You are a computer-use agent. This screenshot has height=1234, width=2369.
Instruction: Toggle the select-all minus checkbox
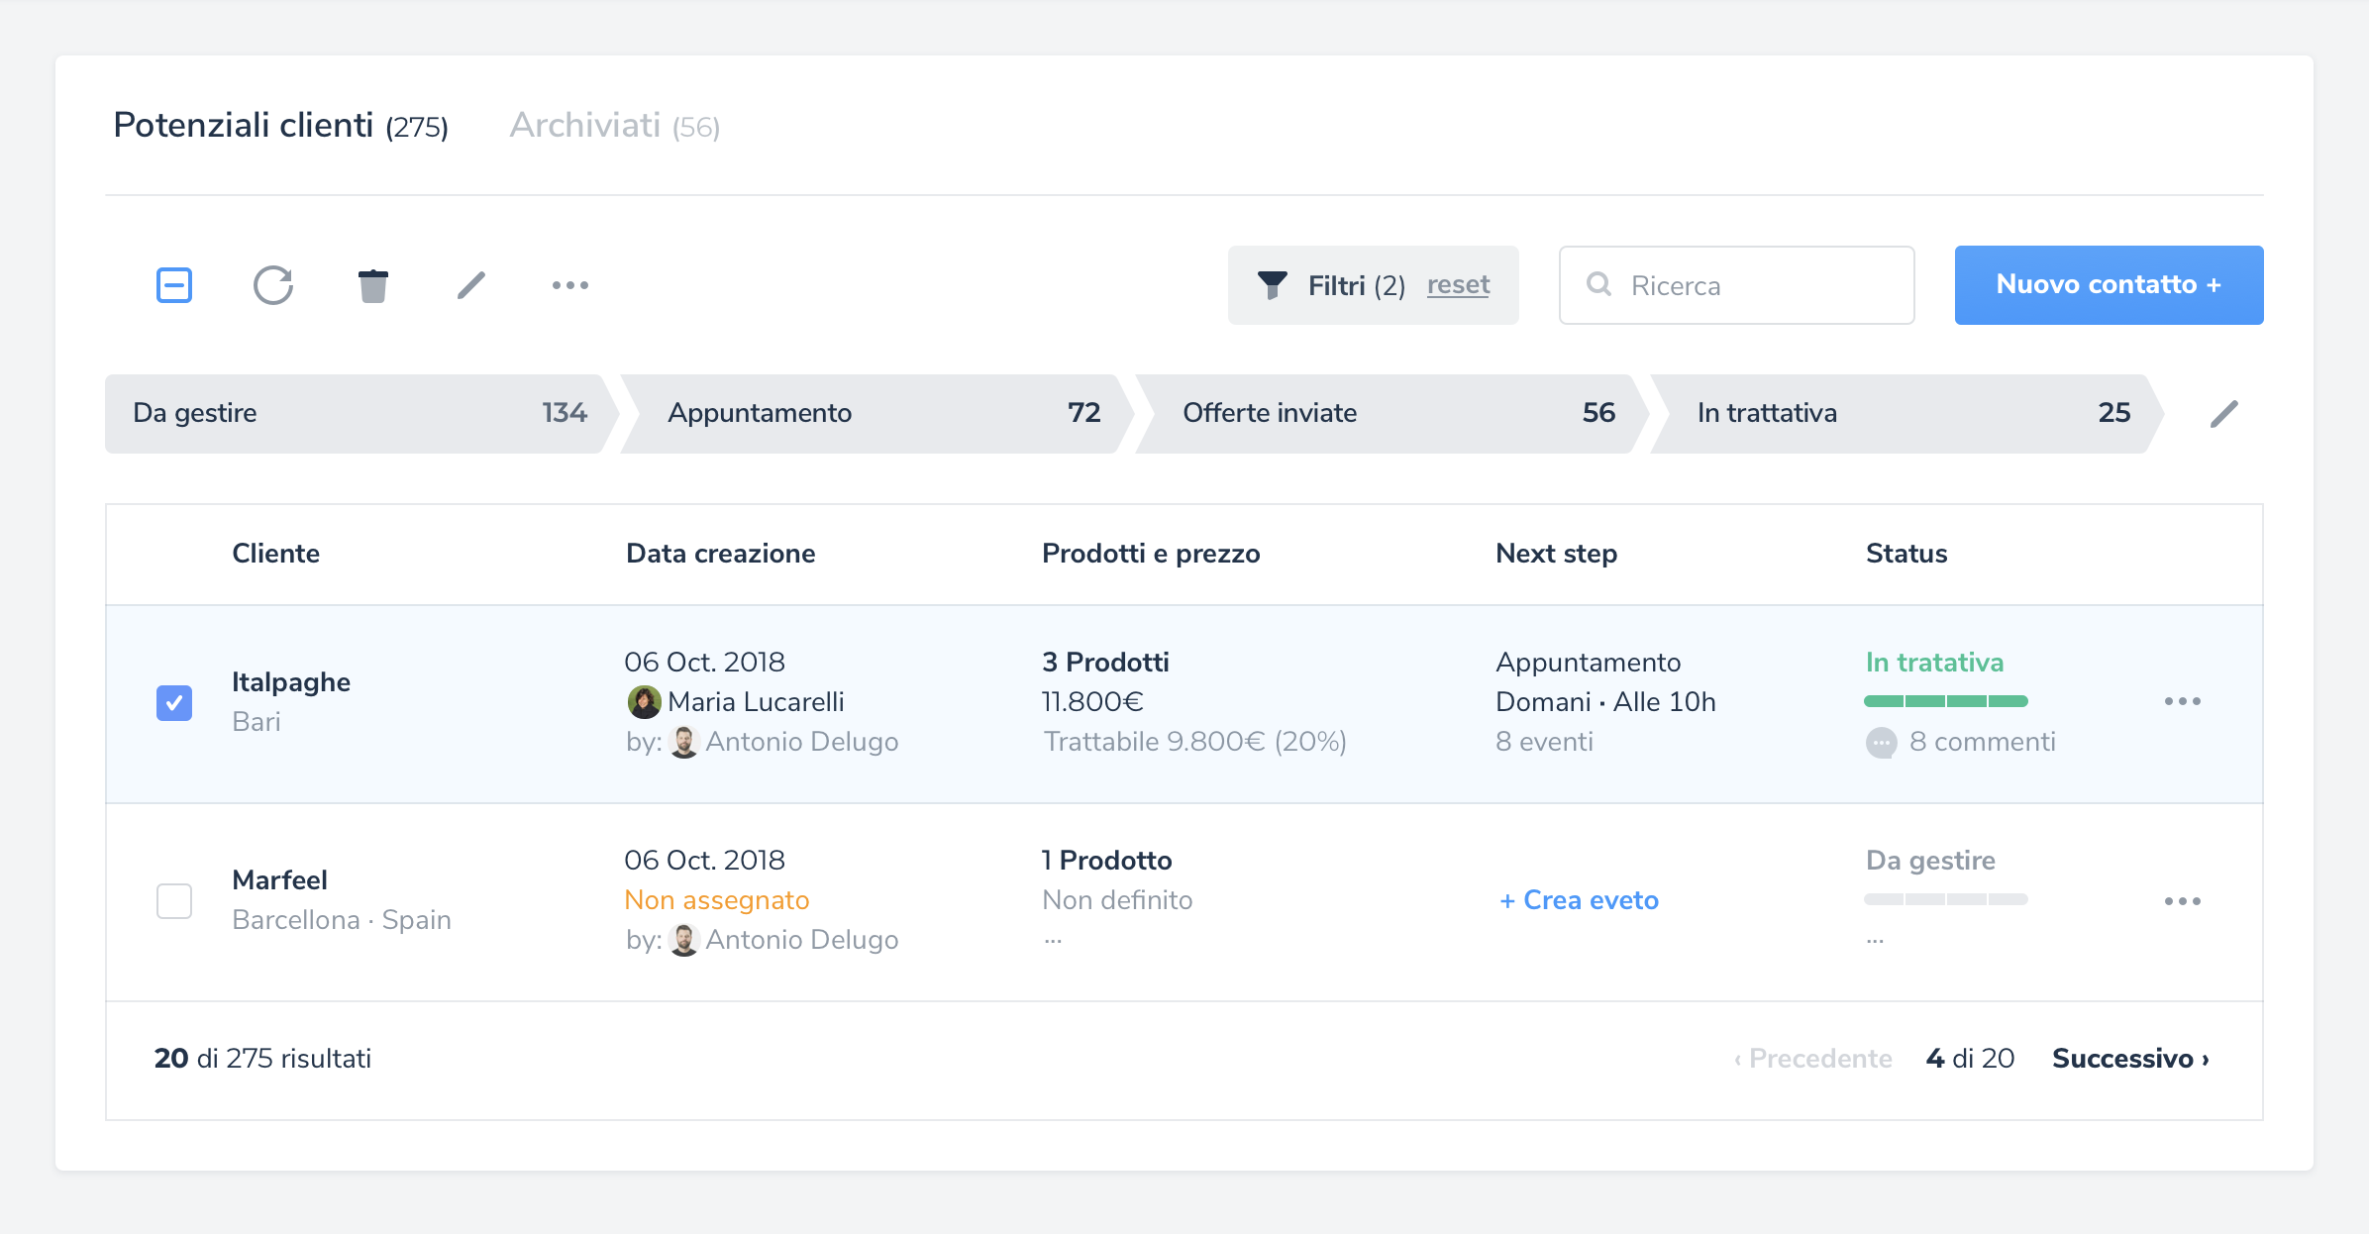coord(174,285)
